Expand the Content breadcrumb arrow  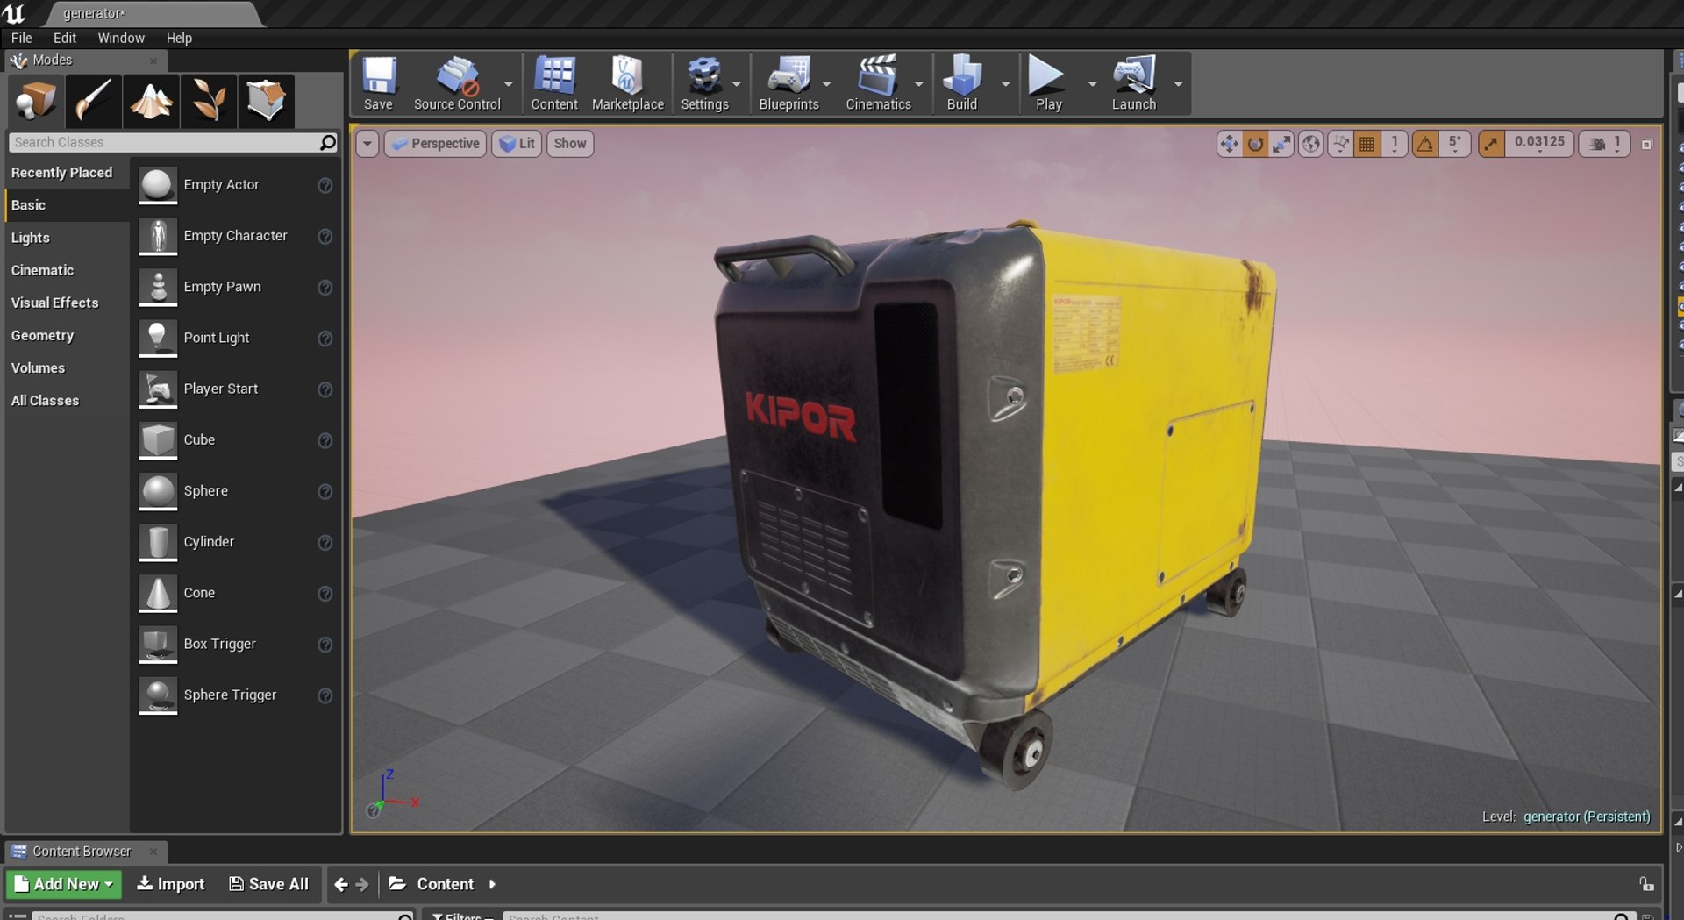[492, 884]
